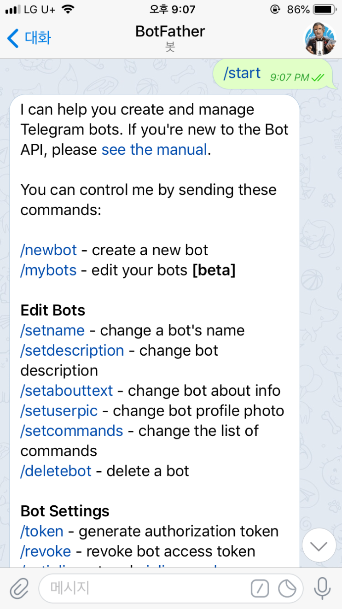This screenshot has height=609, width=342.
Task: Open the /setdescription command
Action: [x=72, y=350]
